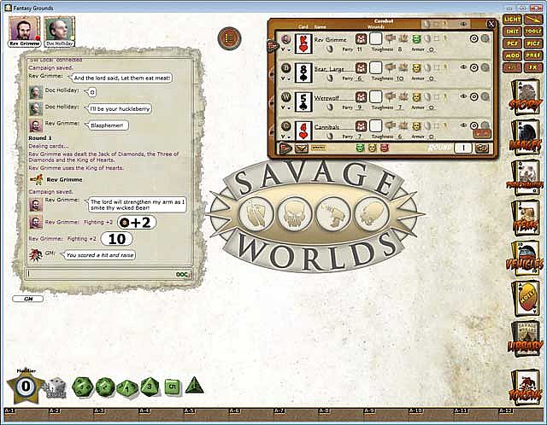Toggle Werewolf visibility eye
The image size is (547, 425).
coord(463,96)
